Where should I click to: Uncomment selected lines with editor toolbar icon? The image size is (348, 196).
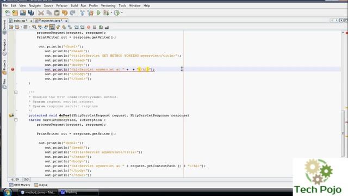click(107, 27)
